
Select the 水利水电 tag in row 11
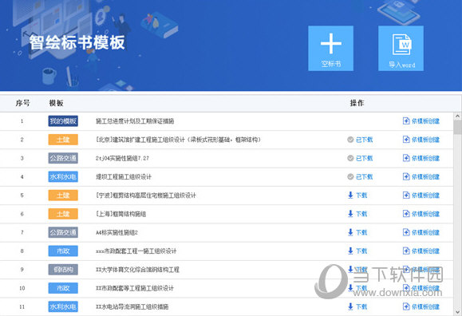63,306
